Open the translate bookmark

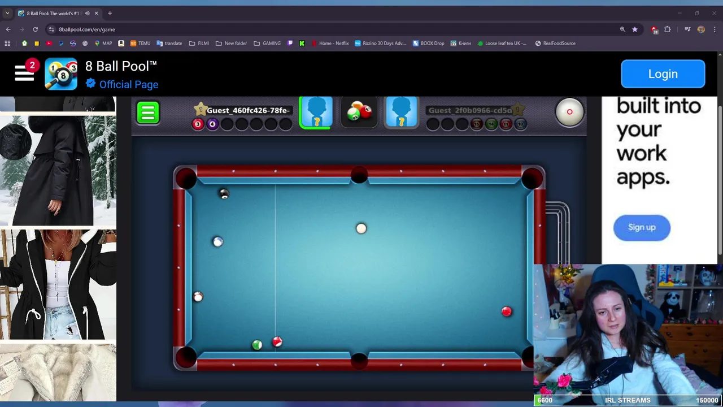[169, 43]
